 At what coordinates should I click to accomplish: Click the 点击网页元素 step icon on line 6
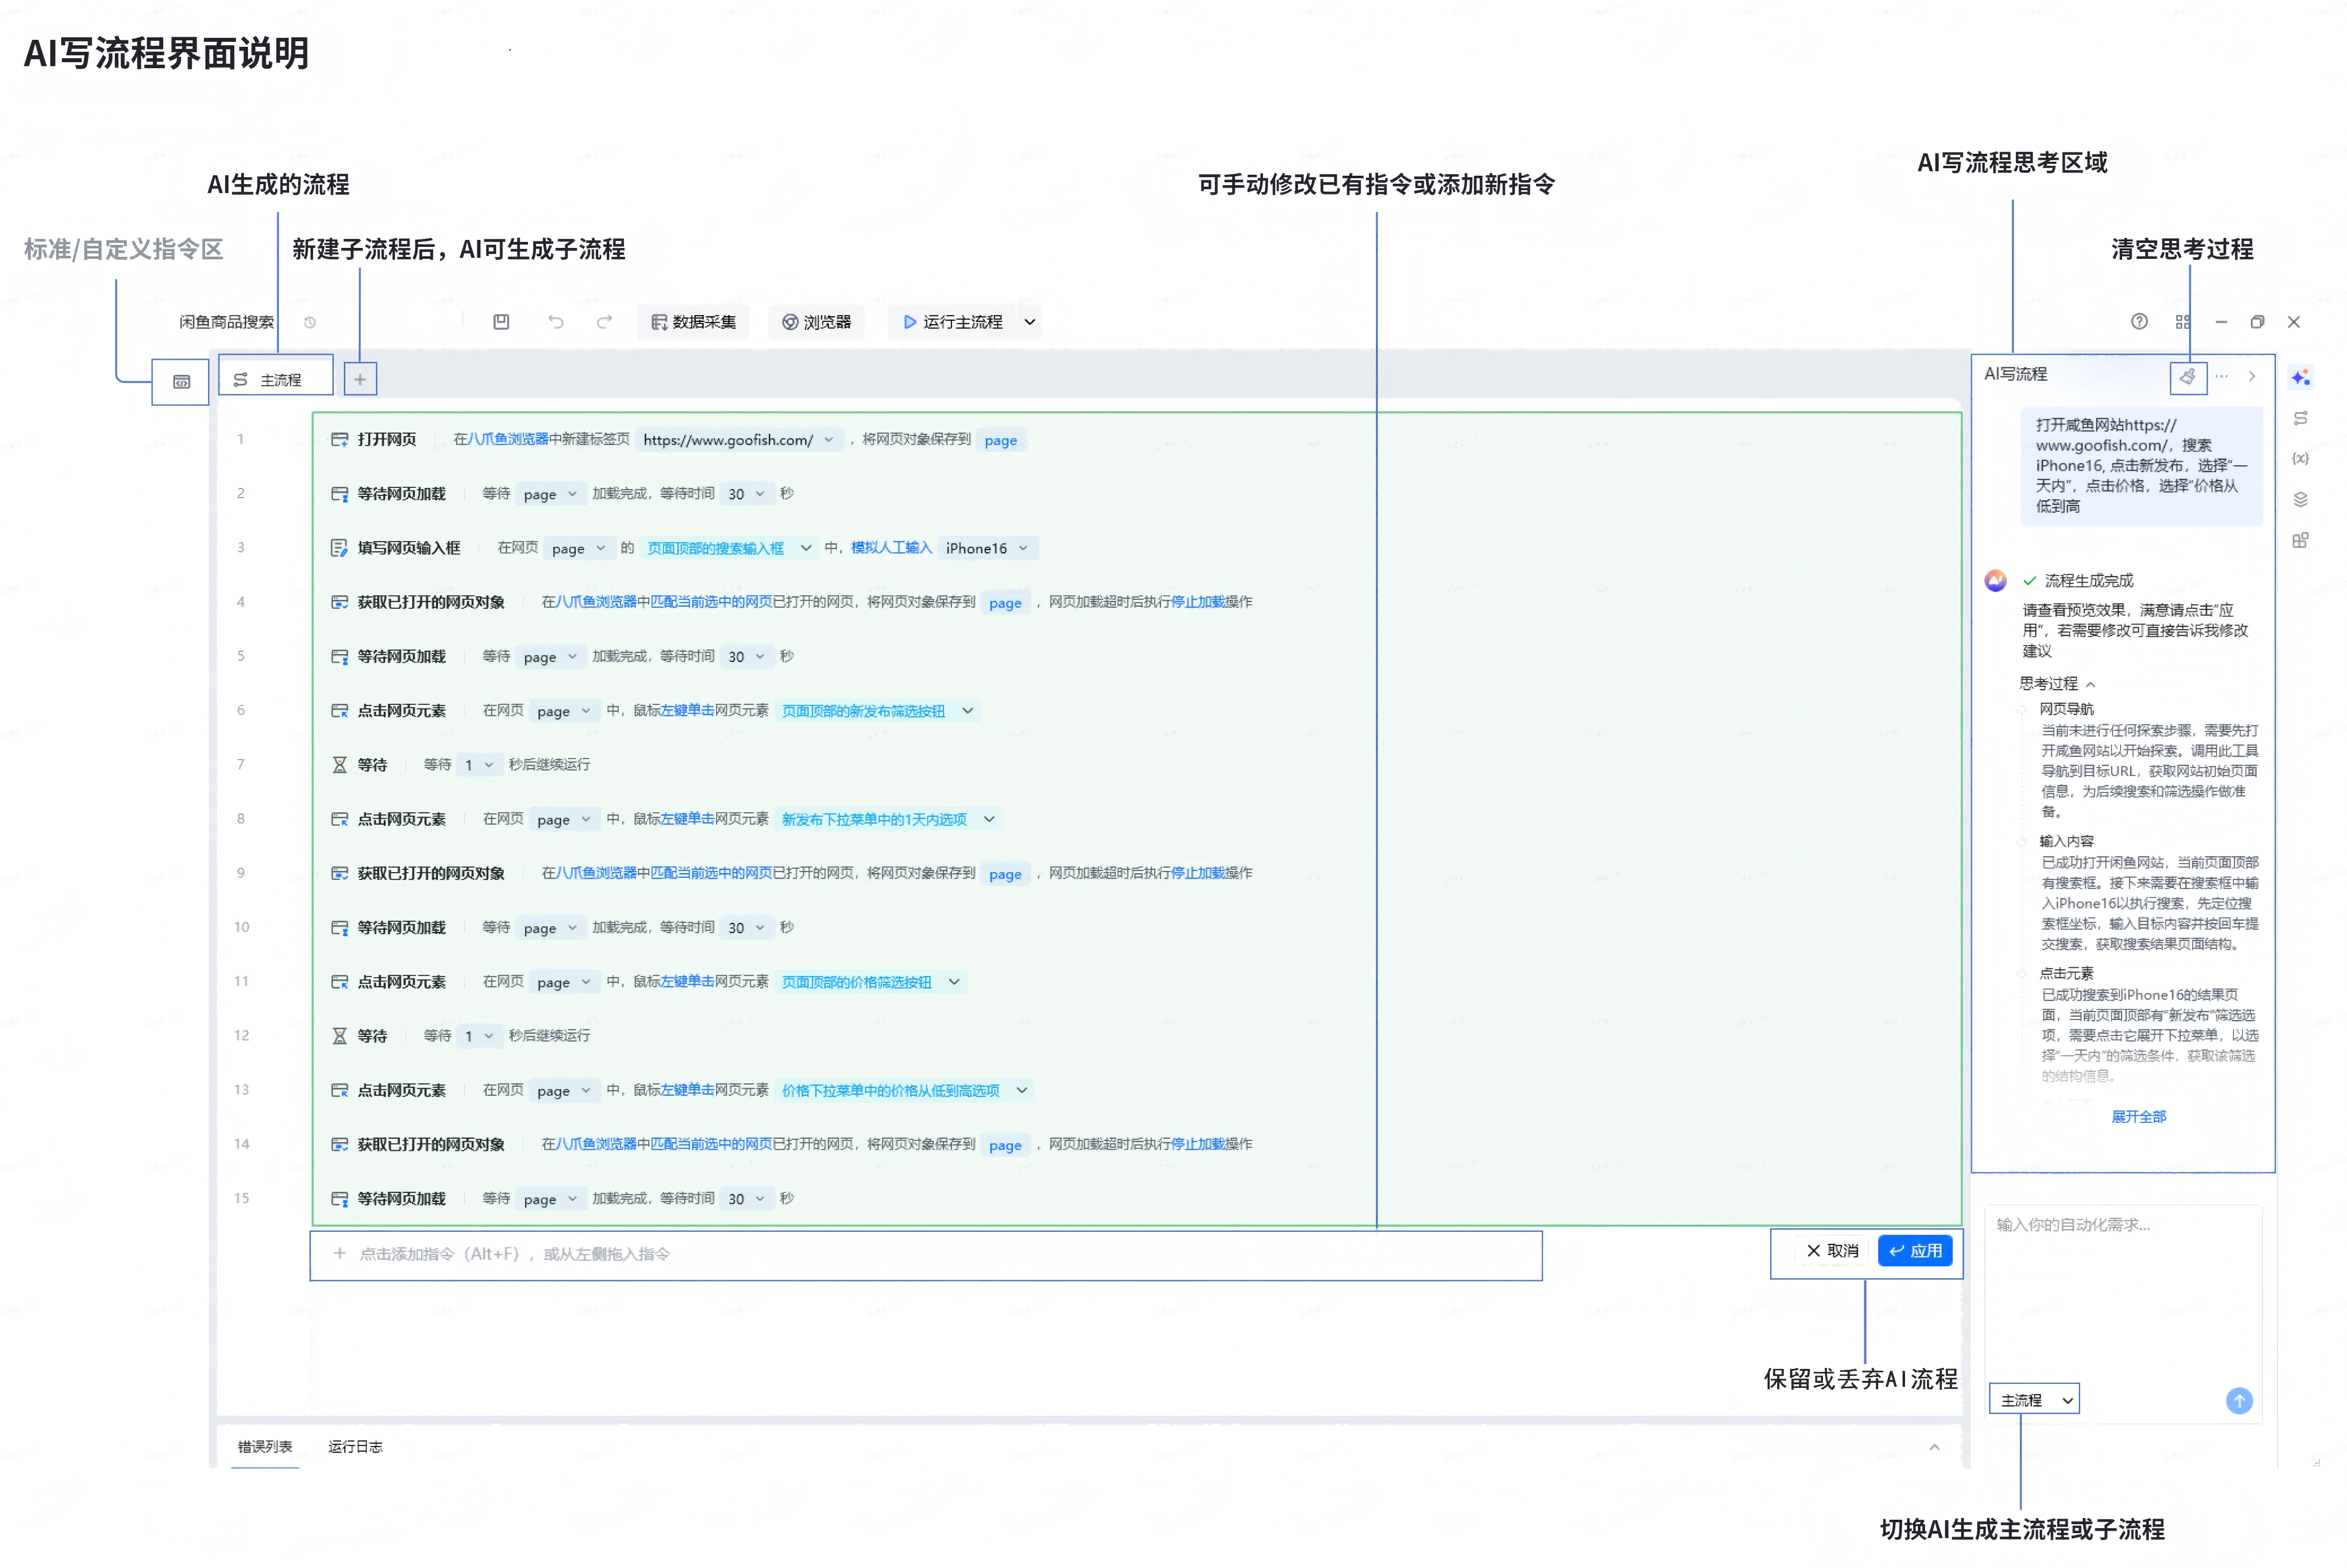tap(340, 711)
